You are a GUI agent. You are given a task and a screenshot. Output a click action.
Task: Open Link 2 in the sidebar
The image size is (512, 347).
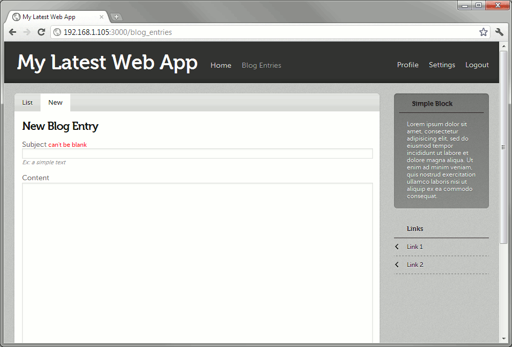(x=415, y=265)
